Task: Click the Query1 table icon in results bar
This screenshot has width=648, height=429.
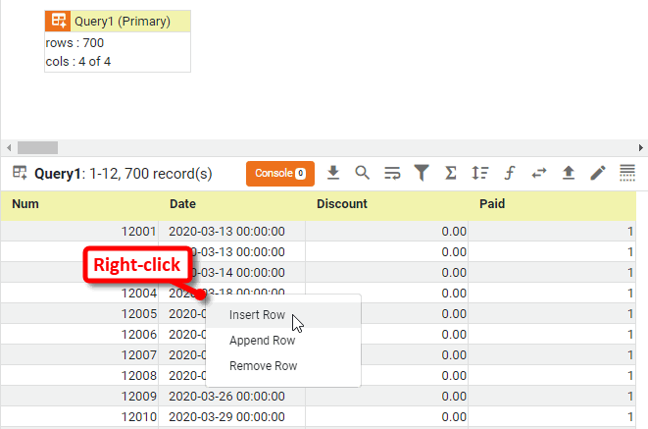Action: 19,173
